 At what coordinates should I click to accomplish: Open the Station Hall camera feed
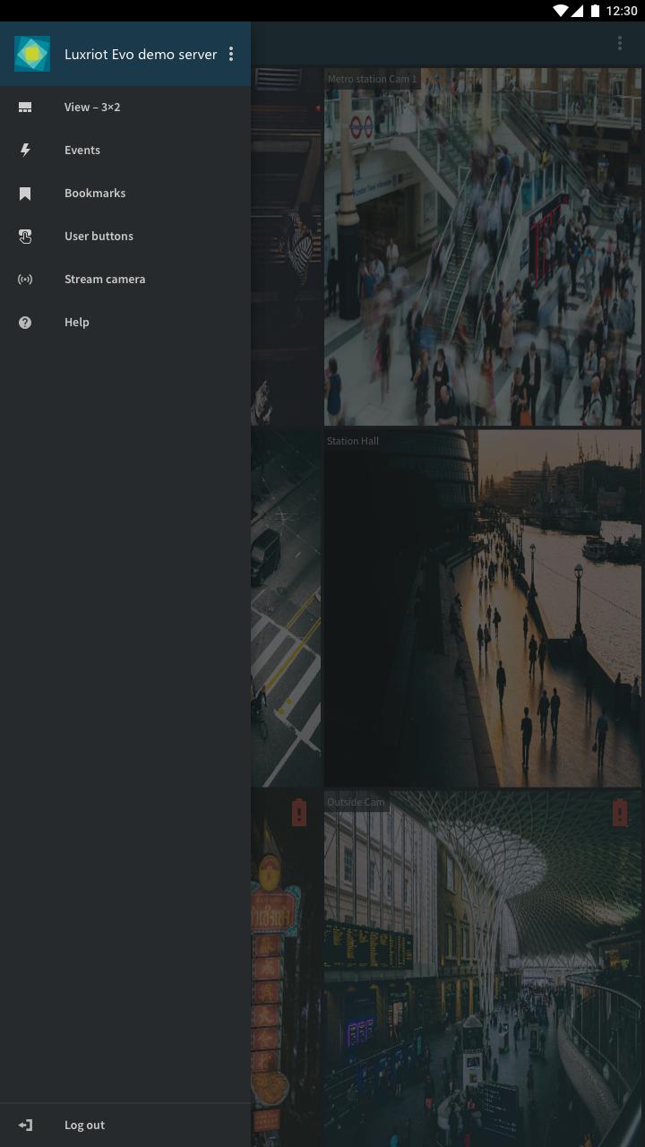click(x=483, y=608)
